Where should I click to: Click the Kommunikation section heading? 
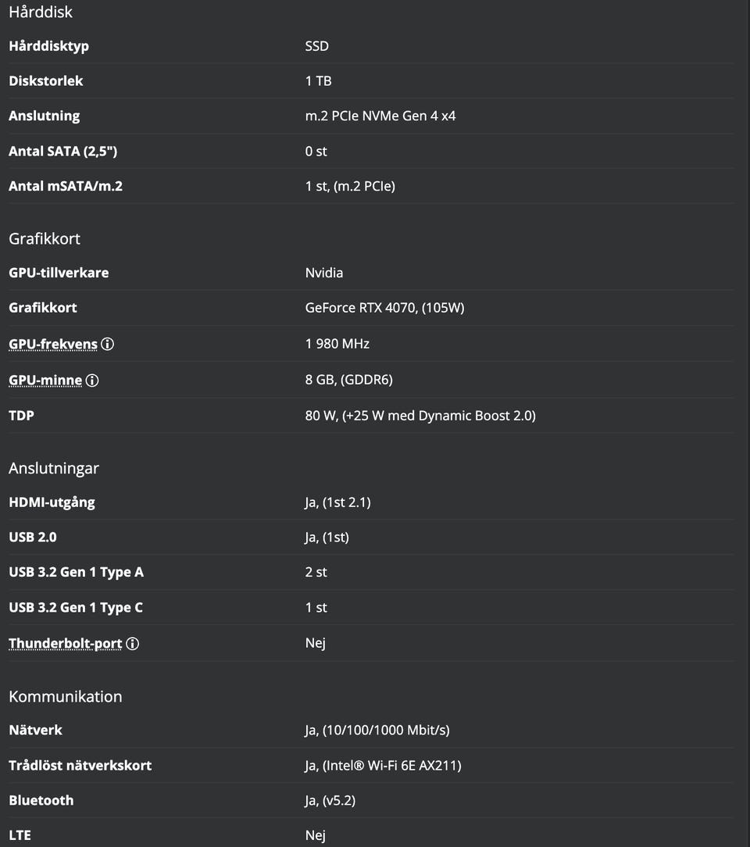(66, 696)
